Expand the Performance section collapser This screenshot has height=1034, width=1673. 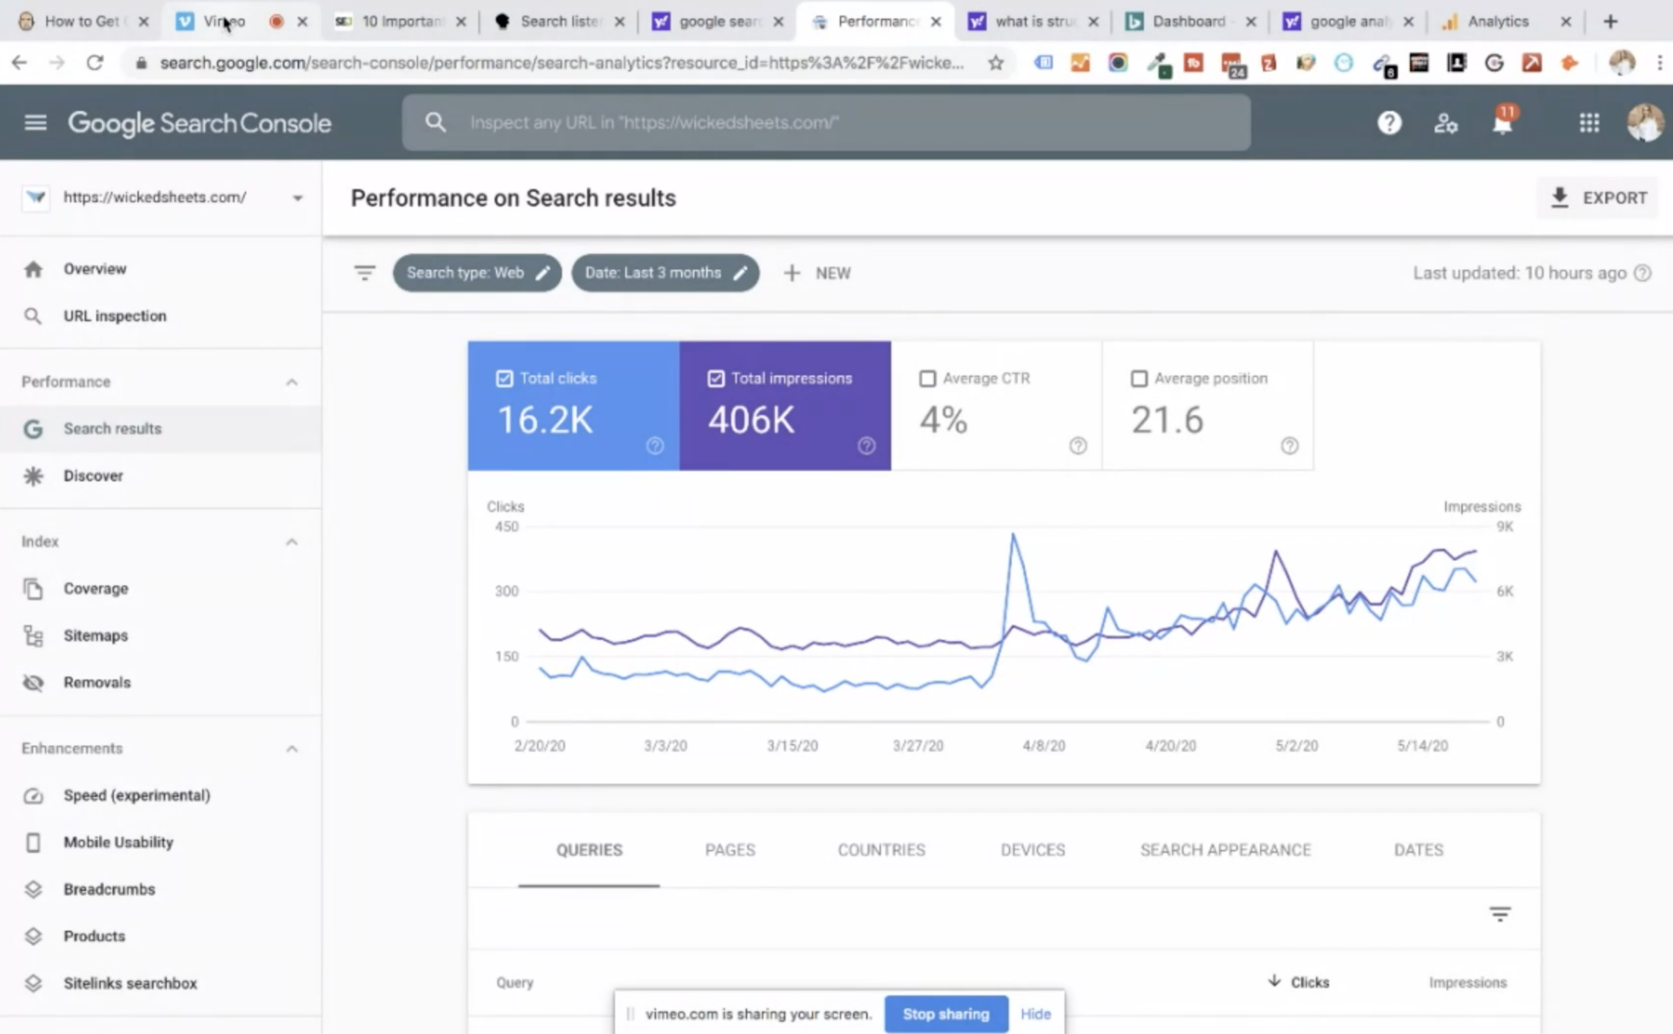[x=291, y=381]
